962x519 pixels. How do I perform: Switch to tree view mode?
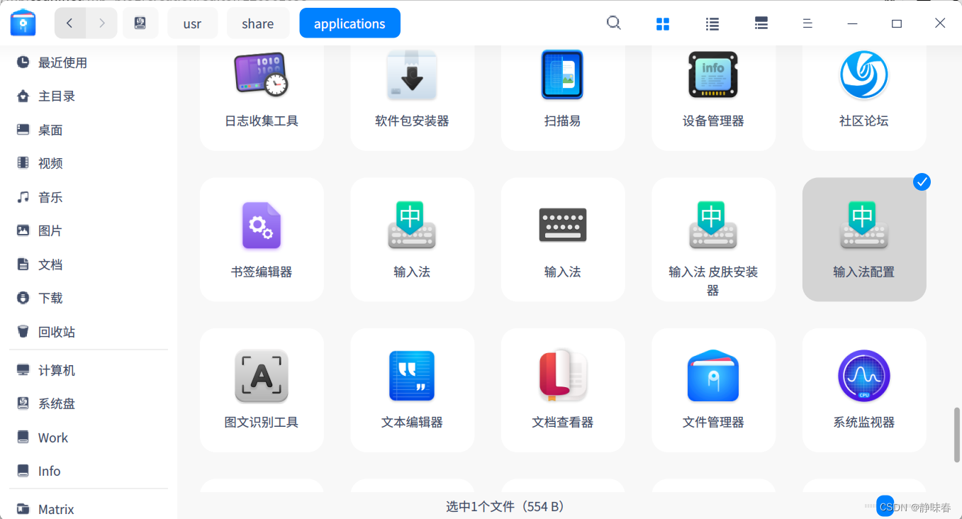(761, 23)
